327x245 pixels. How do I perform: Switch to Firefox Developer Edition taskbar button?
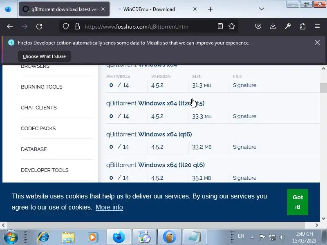coord(119,237)
